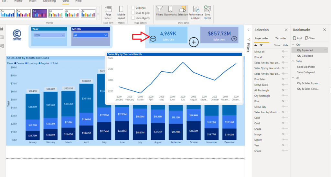Image resolution: width=331 pixels, height=177 pixels.
Task: Select the All Rectangle layer
Action: [x=262, y=90]
